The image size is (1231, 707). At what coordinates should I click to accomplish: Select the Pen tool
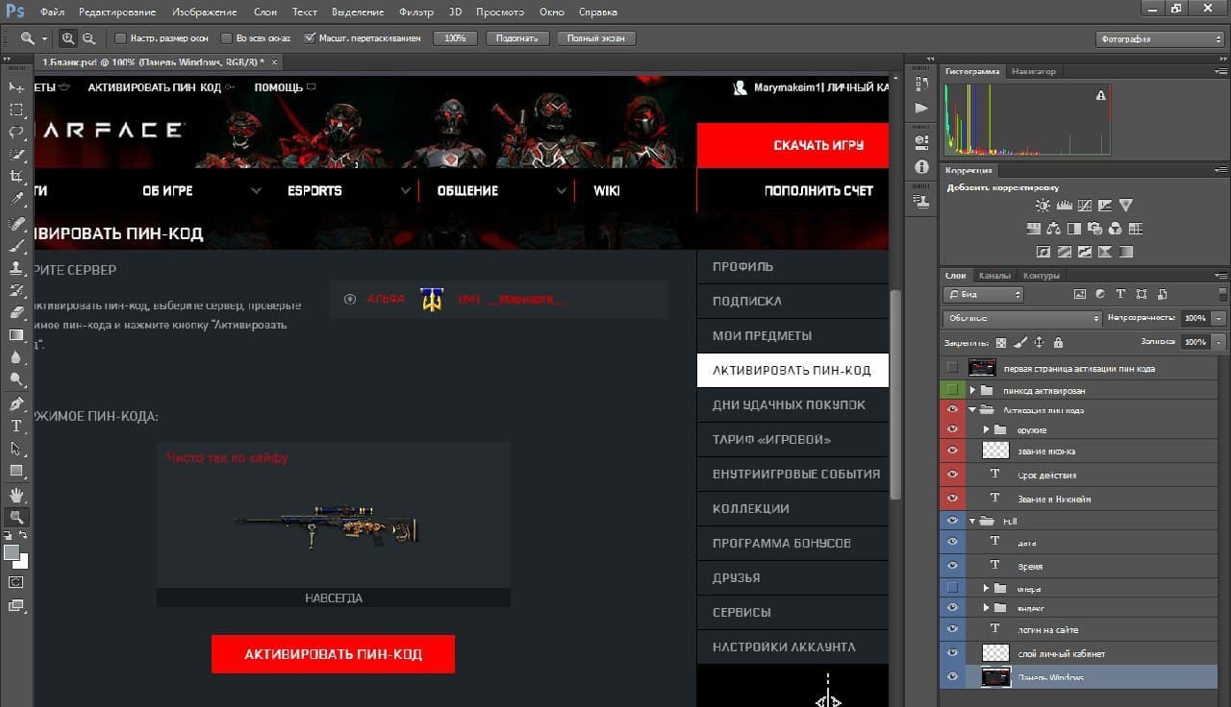16,403
